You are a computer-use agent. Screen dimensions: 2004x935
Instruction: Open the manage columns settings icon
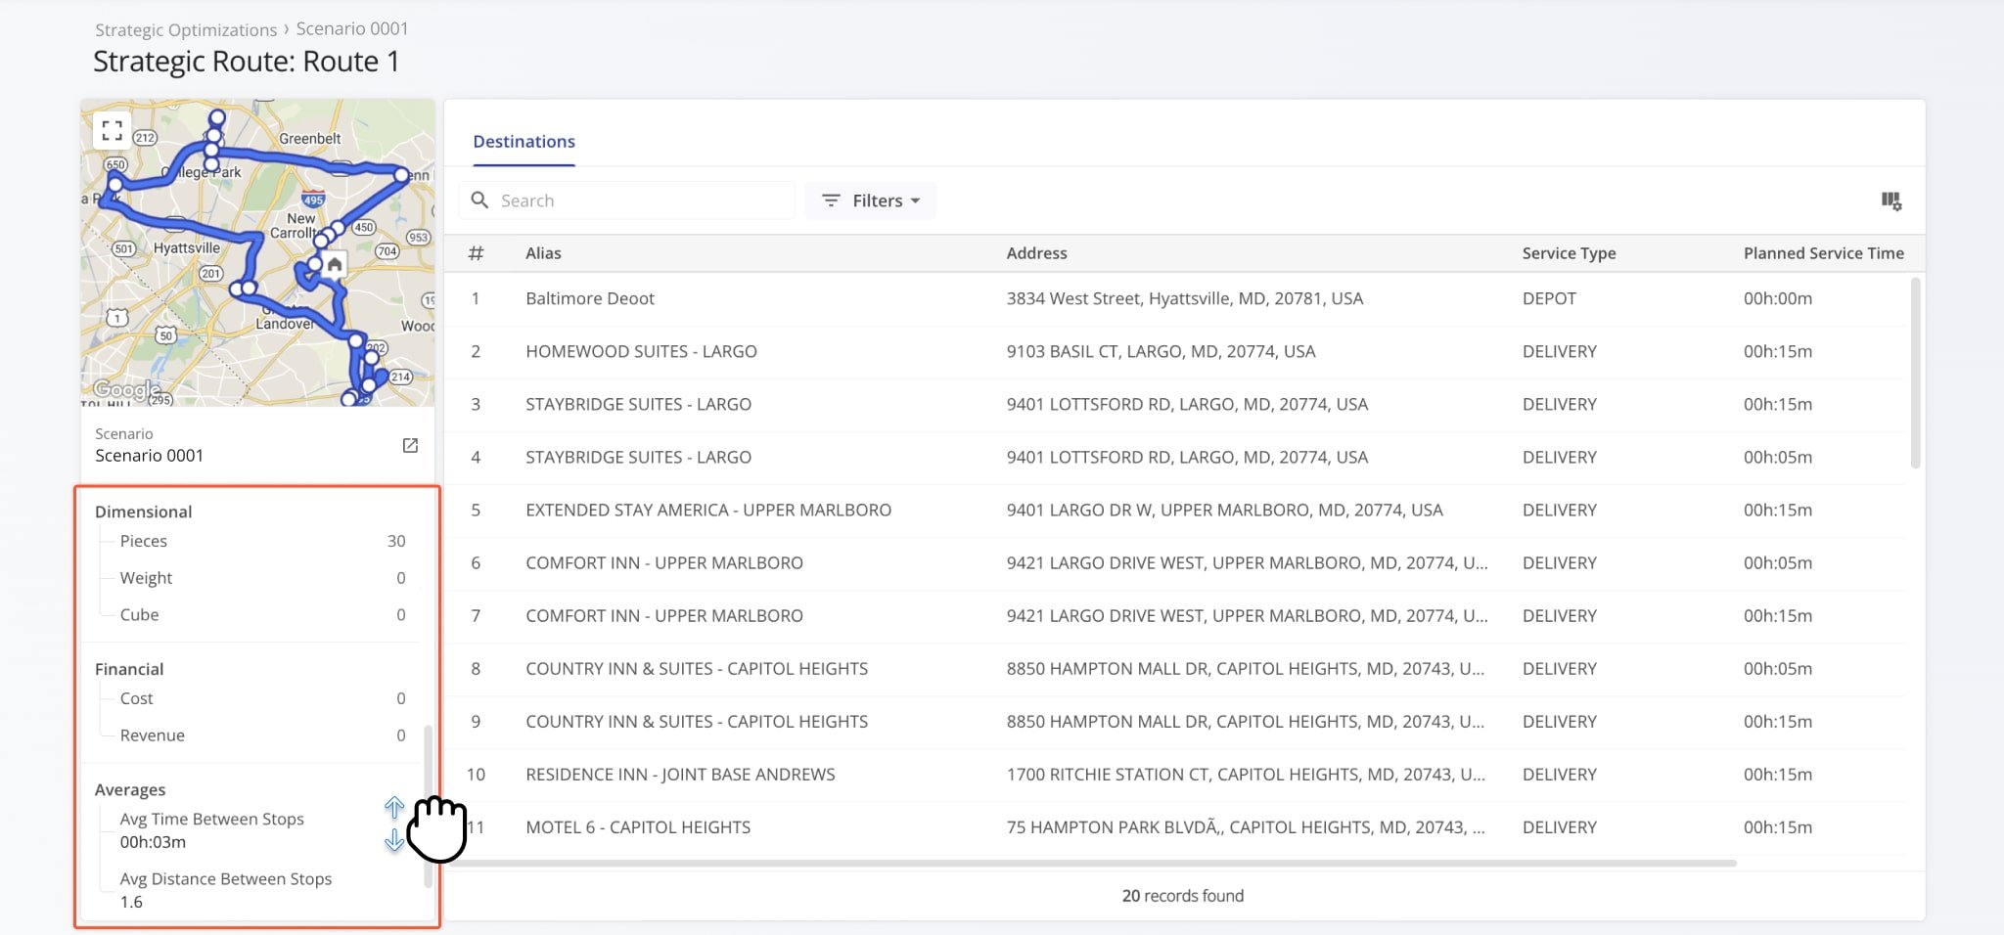(1890, 200)
